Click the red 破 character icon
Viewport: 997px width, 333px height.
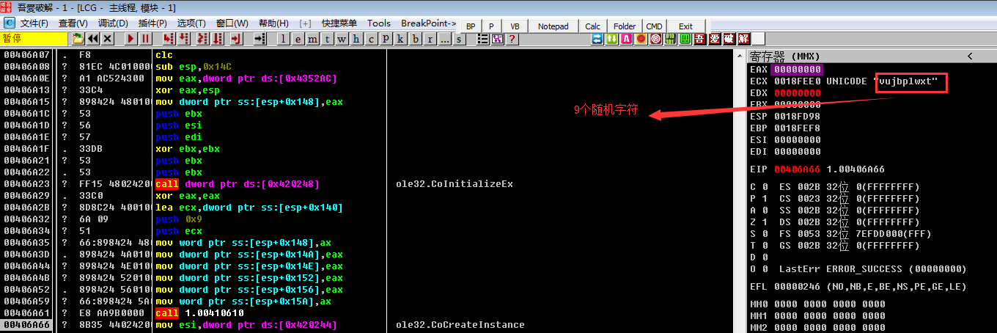pos(729,39)
